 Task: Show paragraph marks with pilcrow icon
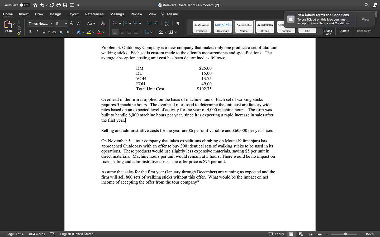click(177, 23)
